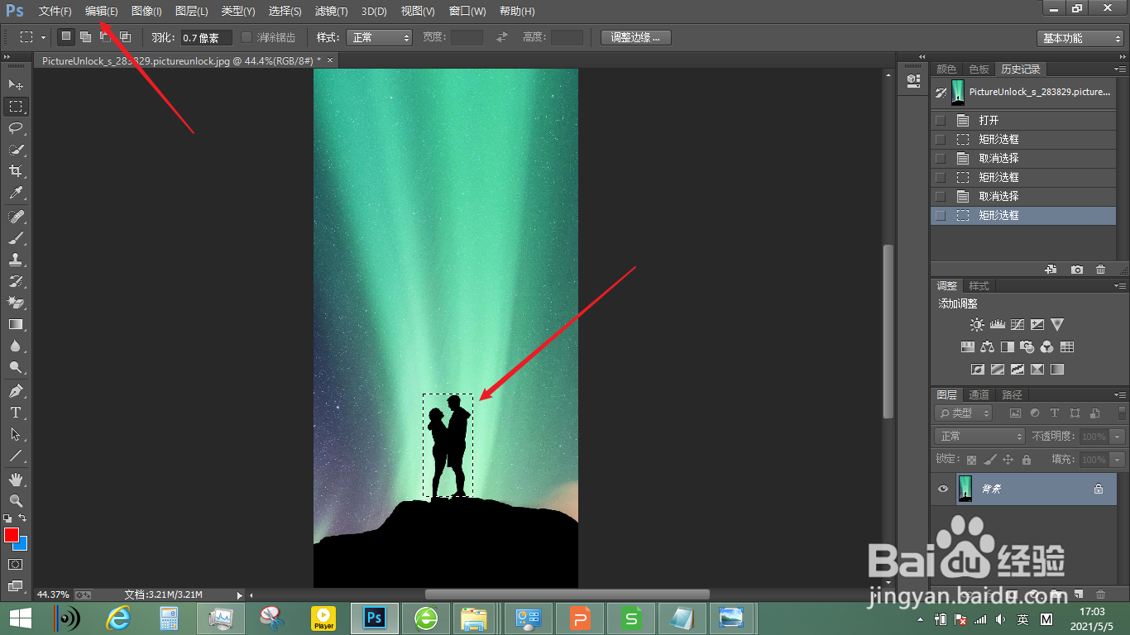This screenshot has height=635, width=1130.
Task: Click the red foreground color swatch
Action: (11, 535)
